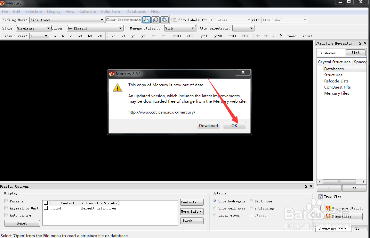Open Colour by Element dropdown
The image size is (370, 238).
[95, 29]
